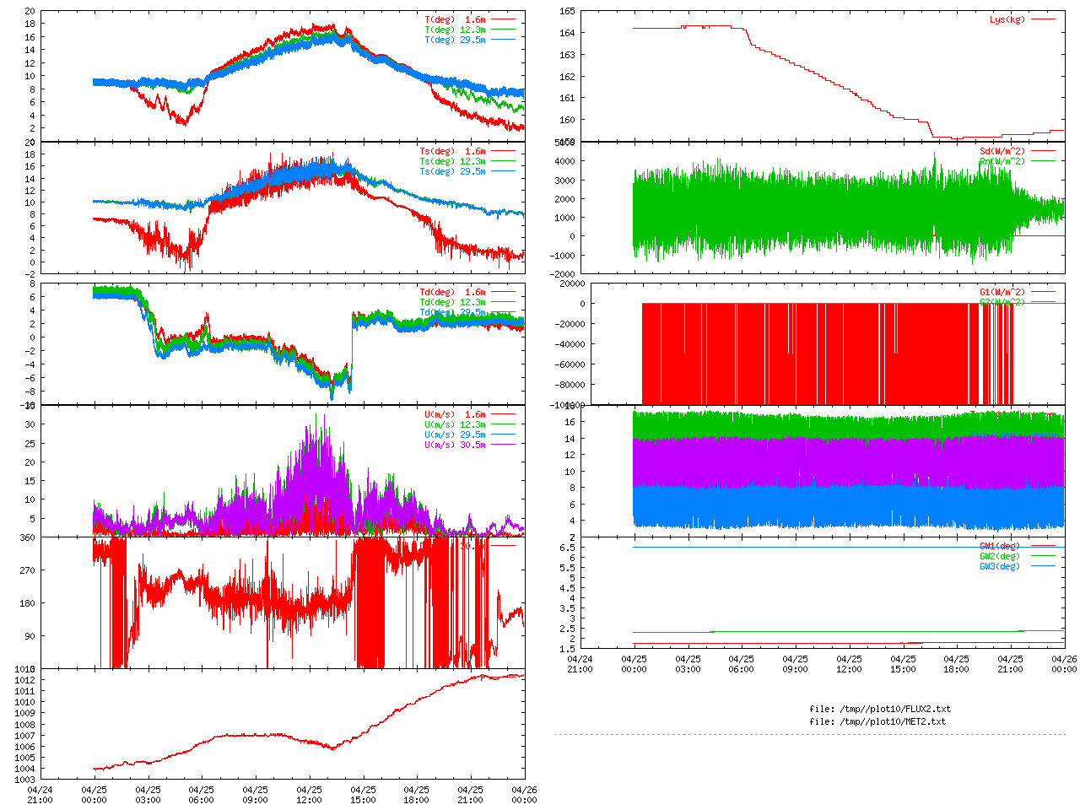Select the U(m/s) 1.6m legend label
The image size is (1080, 810).
(455, 414)
